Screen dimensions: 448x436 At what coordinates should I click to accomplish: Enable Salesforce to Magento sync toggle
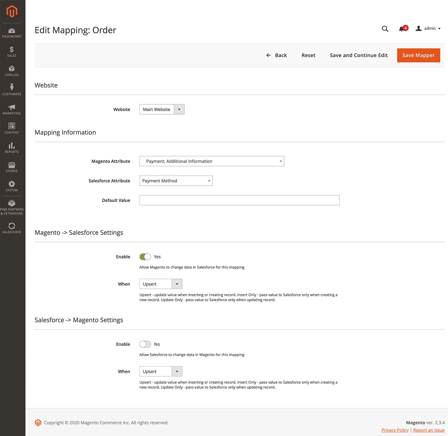[x=145, y=344]
